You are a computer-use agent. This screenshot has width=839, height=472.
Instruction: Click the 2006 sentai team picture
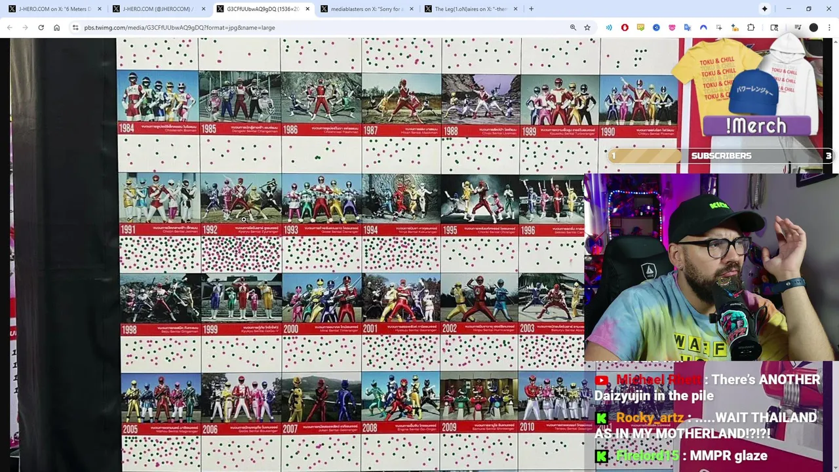(242, 399)
